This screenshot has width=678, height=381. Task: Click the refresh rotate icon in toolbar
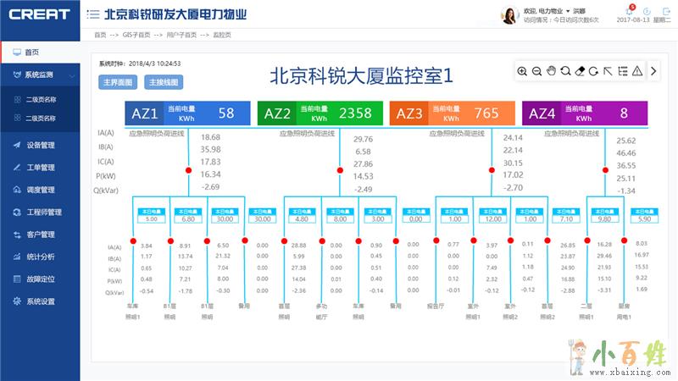pyautogui.click(x=594, y=72)
